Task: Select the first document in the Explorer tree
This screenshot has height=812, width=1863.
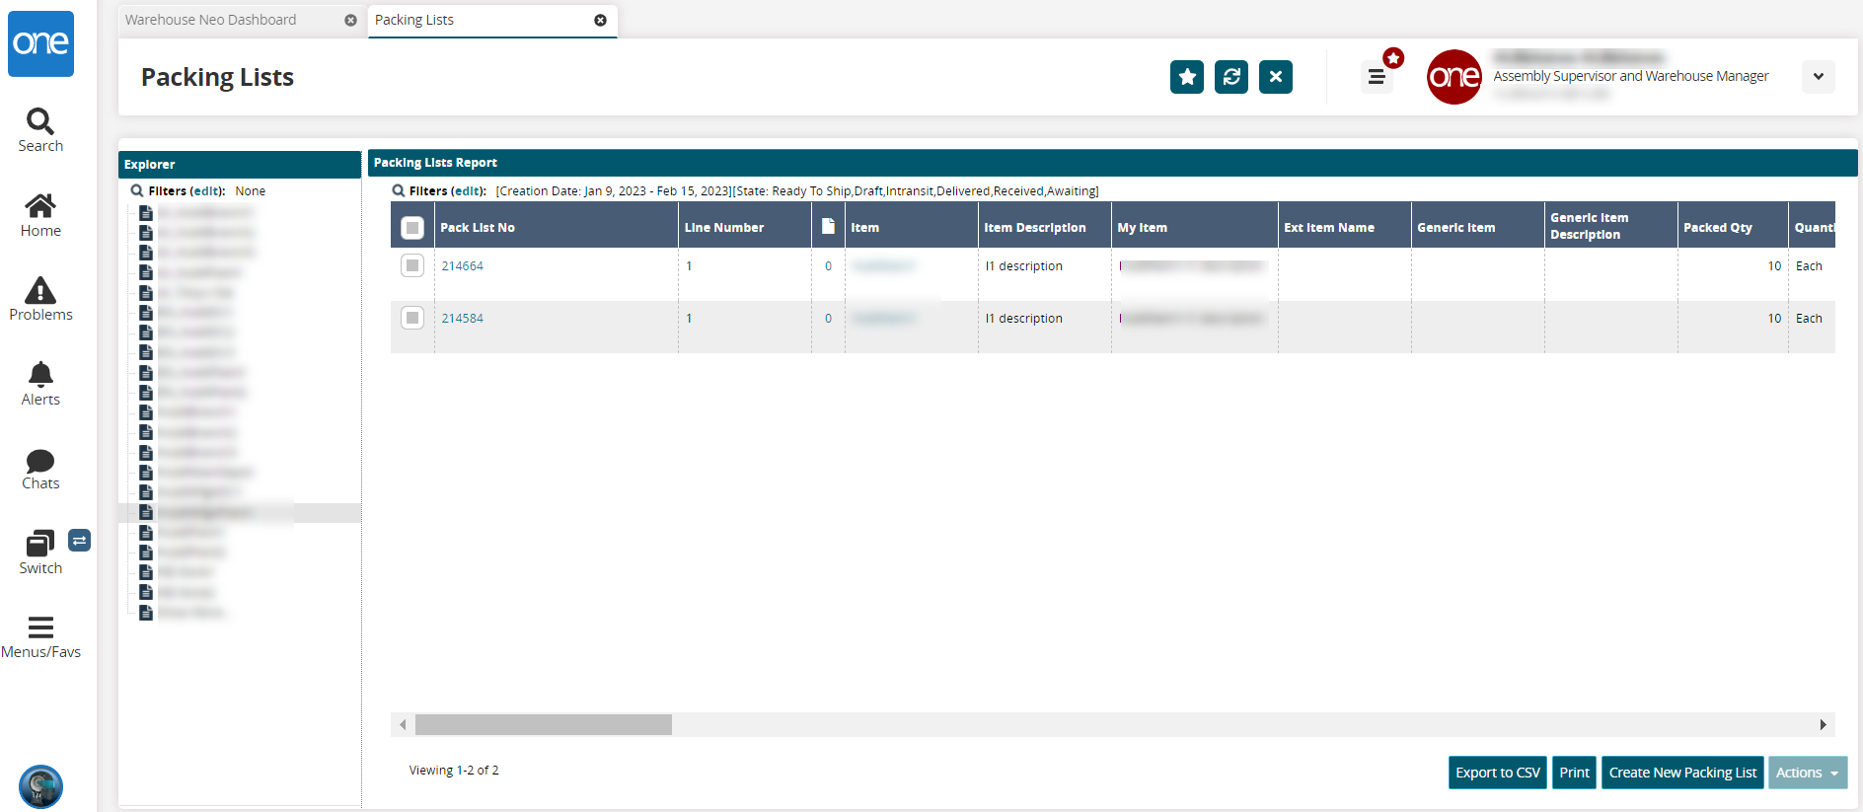Action: (146, 213)
